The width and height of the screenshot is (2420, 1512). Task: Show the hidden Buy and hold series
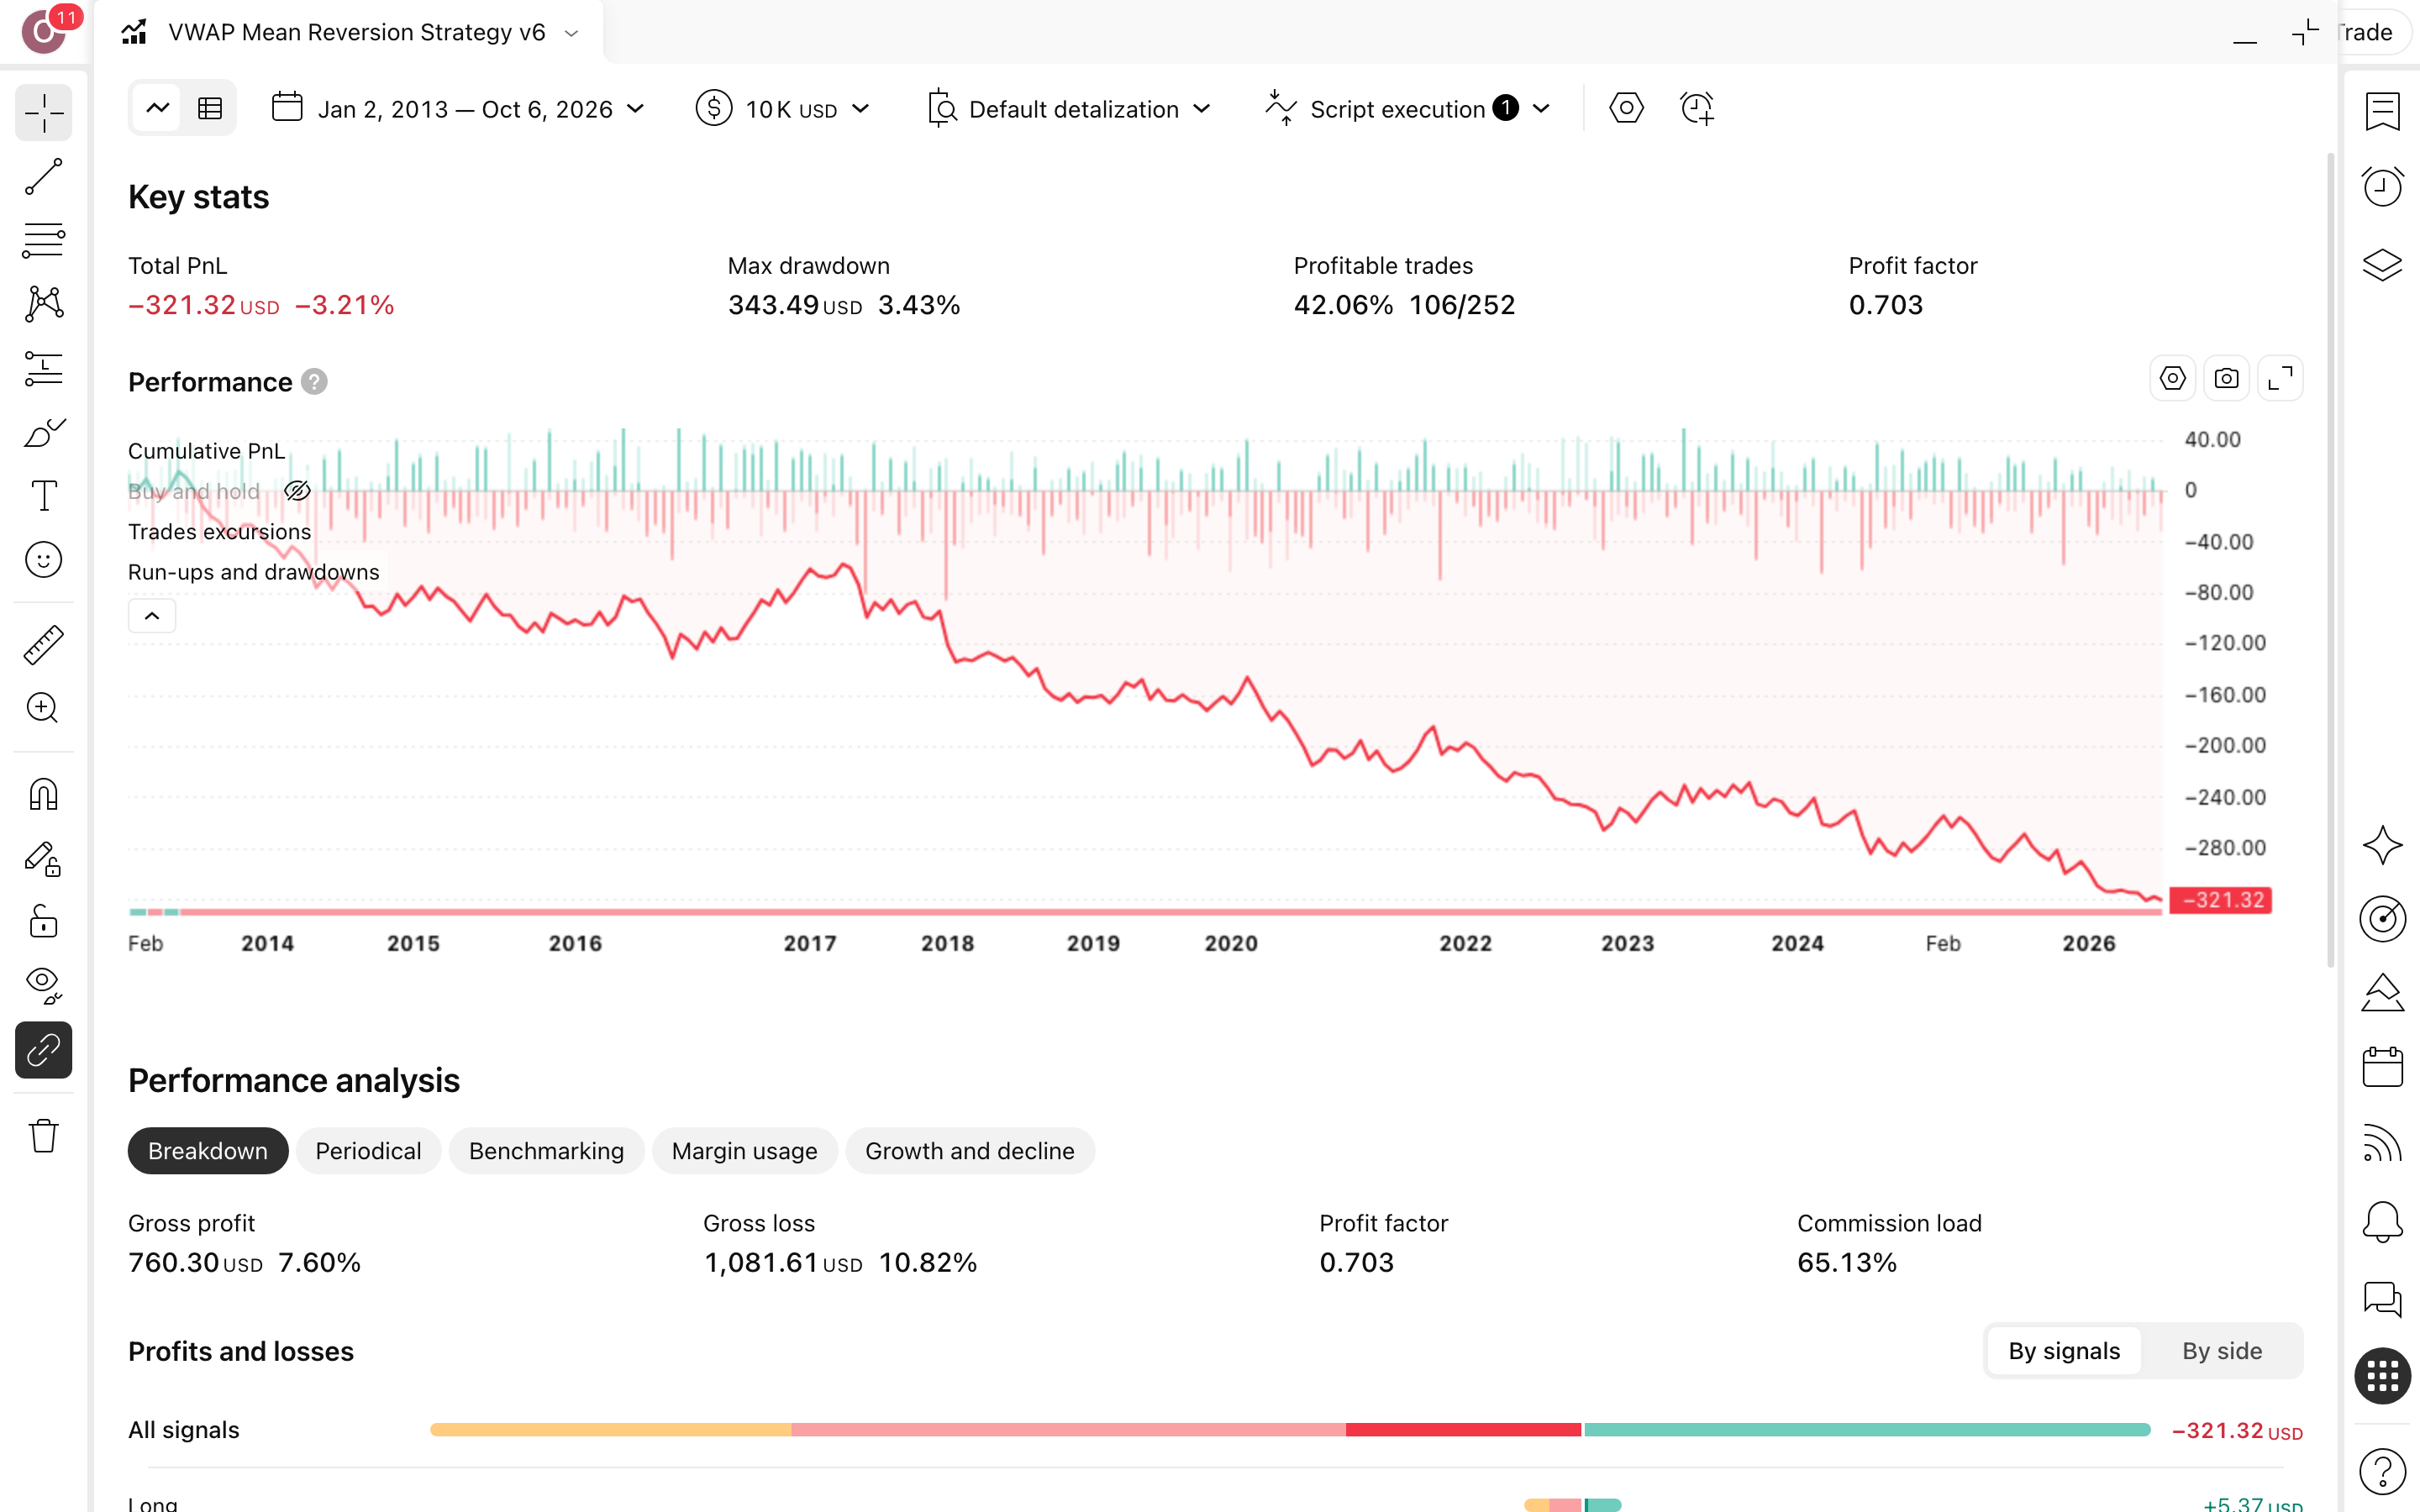point(297,491)
